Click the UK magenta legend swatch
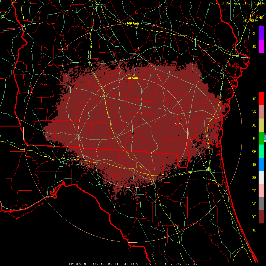The width and height of the screenshot is (266, 266). (x=261, y=46)
